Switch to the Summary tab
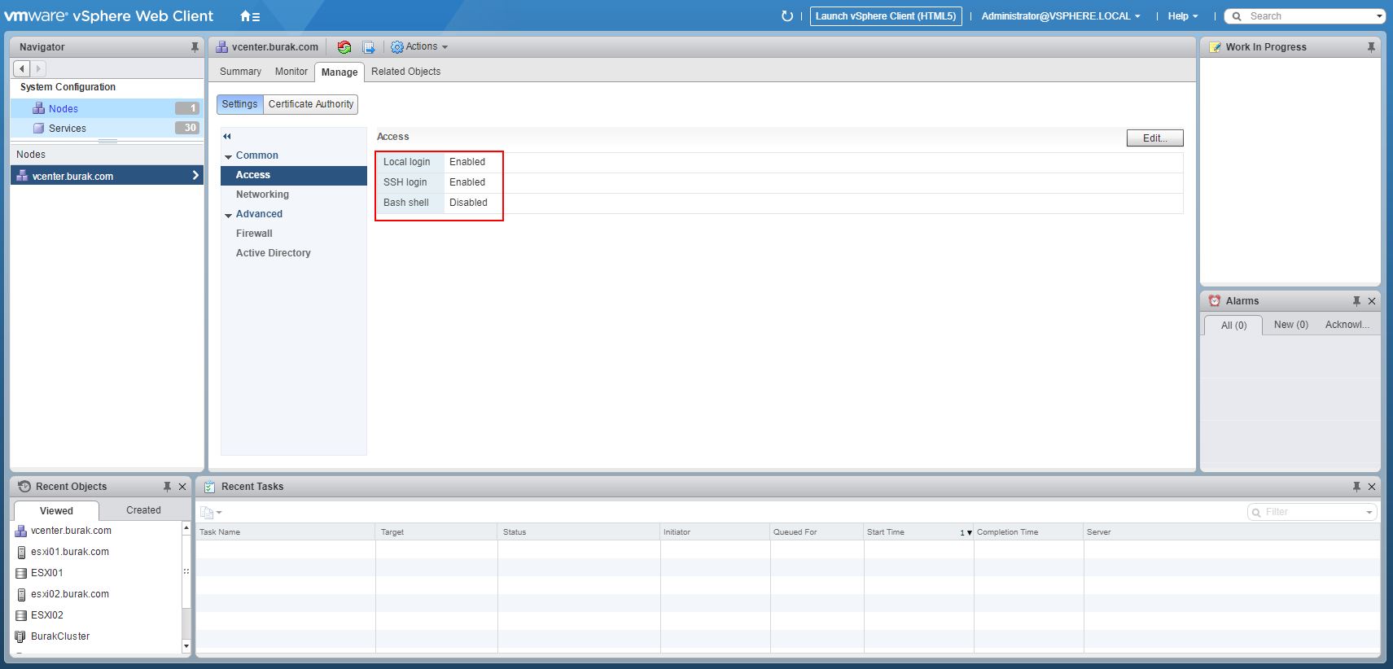Image resolution: width=1393 pixels, height=669 pixels. (x=240, y=72)
